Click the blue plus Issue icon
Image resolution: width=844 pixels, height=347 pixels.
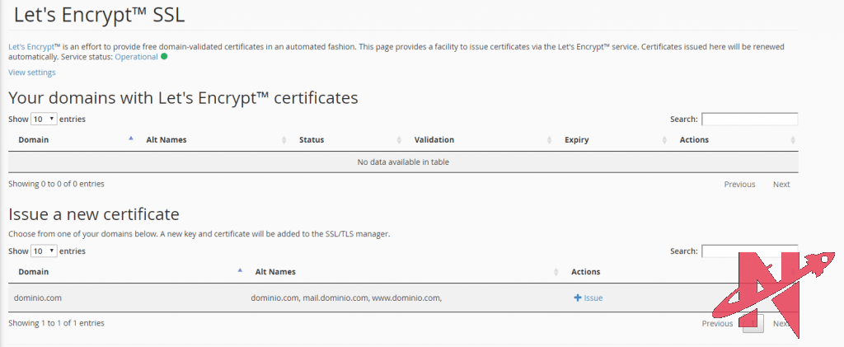point(578,298)
